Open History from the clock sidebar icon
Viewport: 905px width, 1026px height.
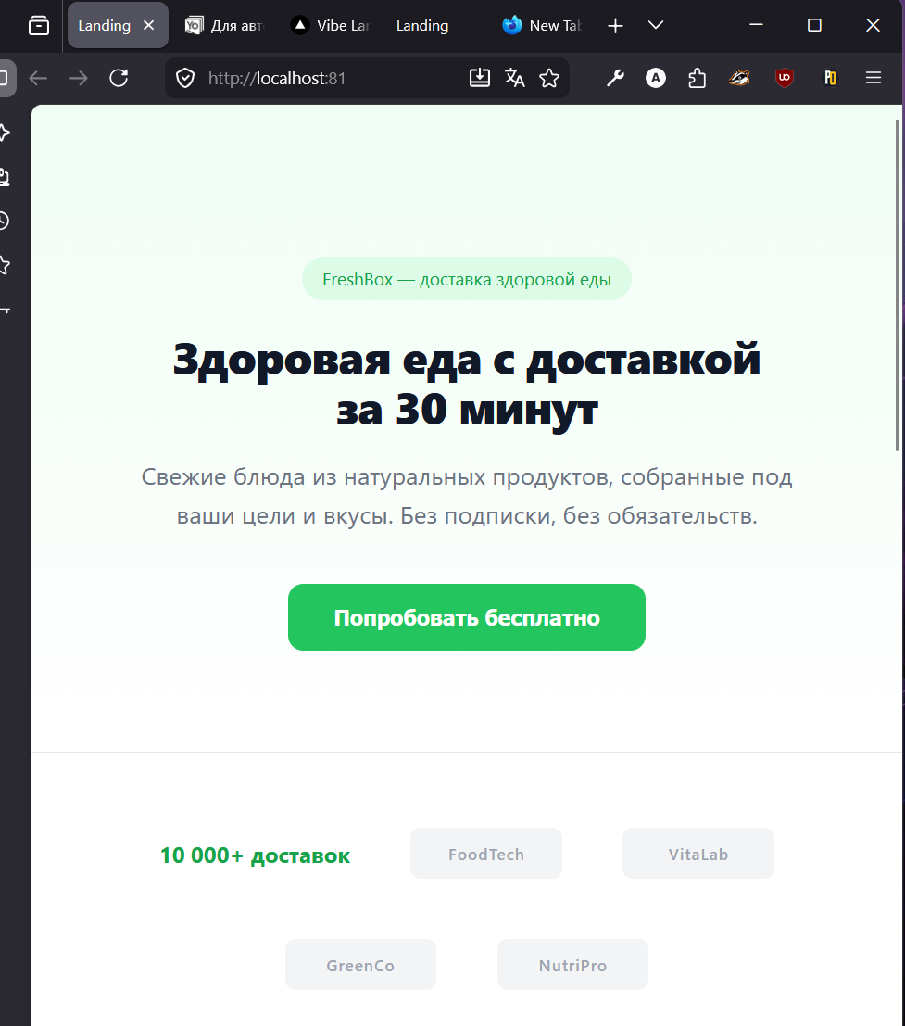click(5, 221)
